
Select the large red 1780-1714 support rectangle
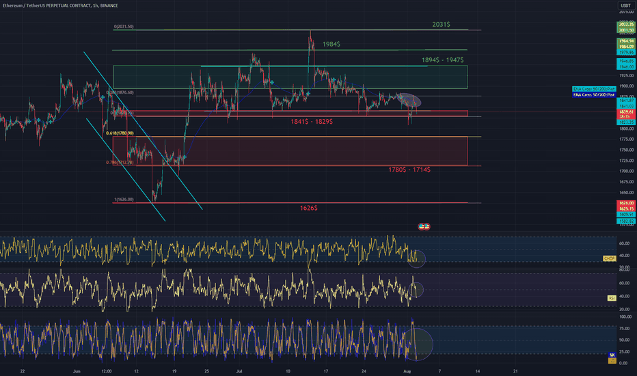(290, 151)
